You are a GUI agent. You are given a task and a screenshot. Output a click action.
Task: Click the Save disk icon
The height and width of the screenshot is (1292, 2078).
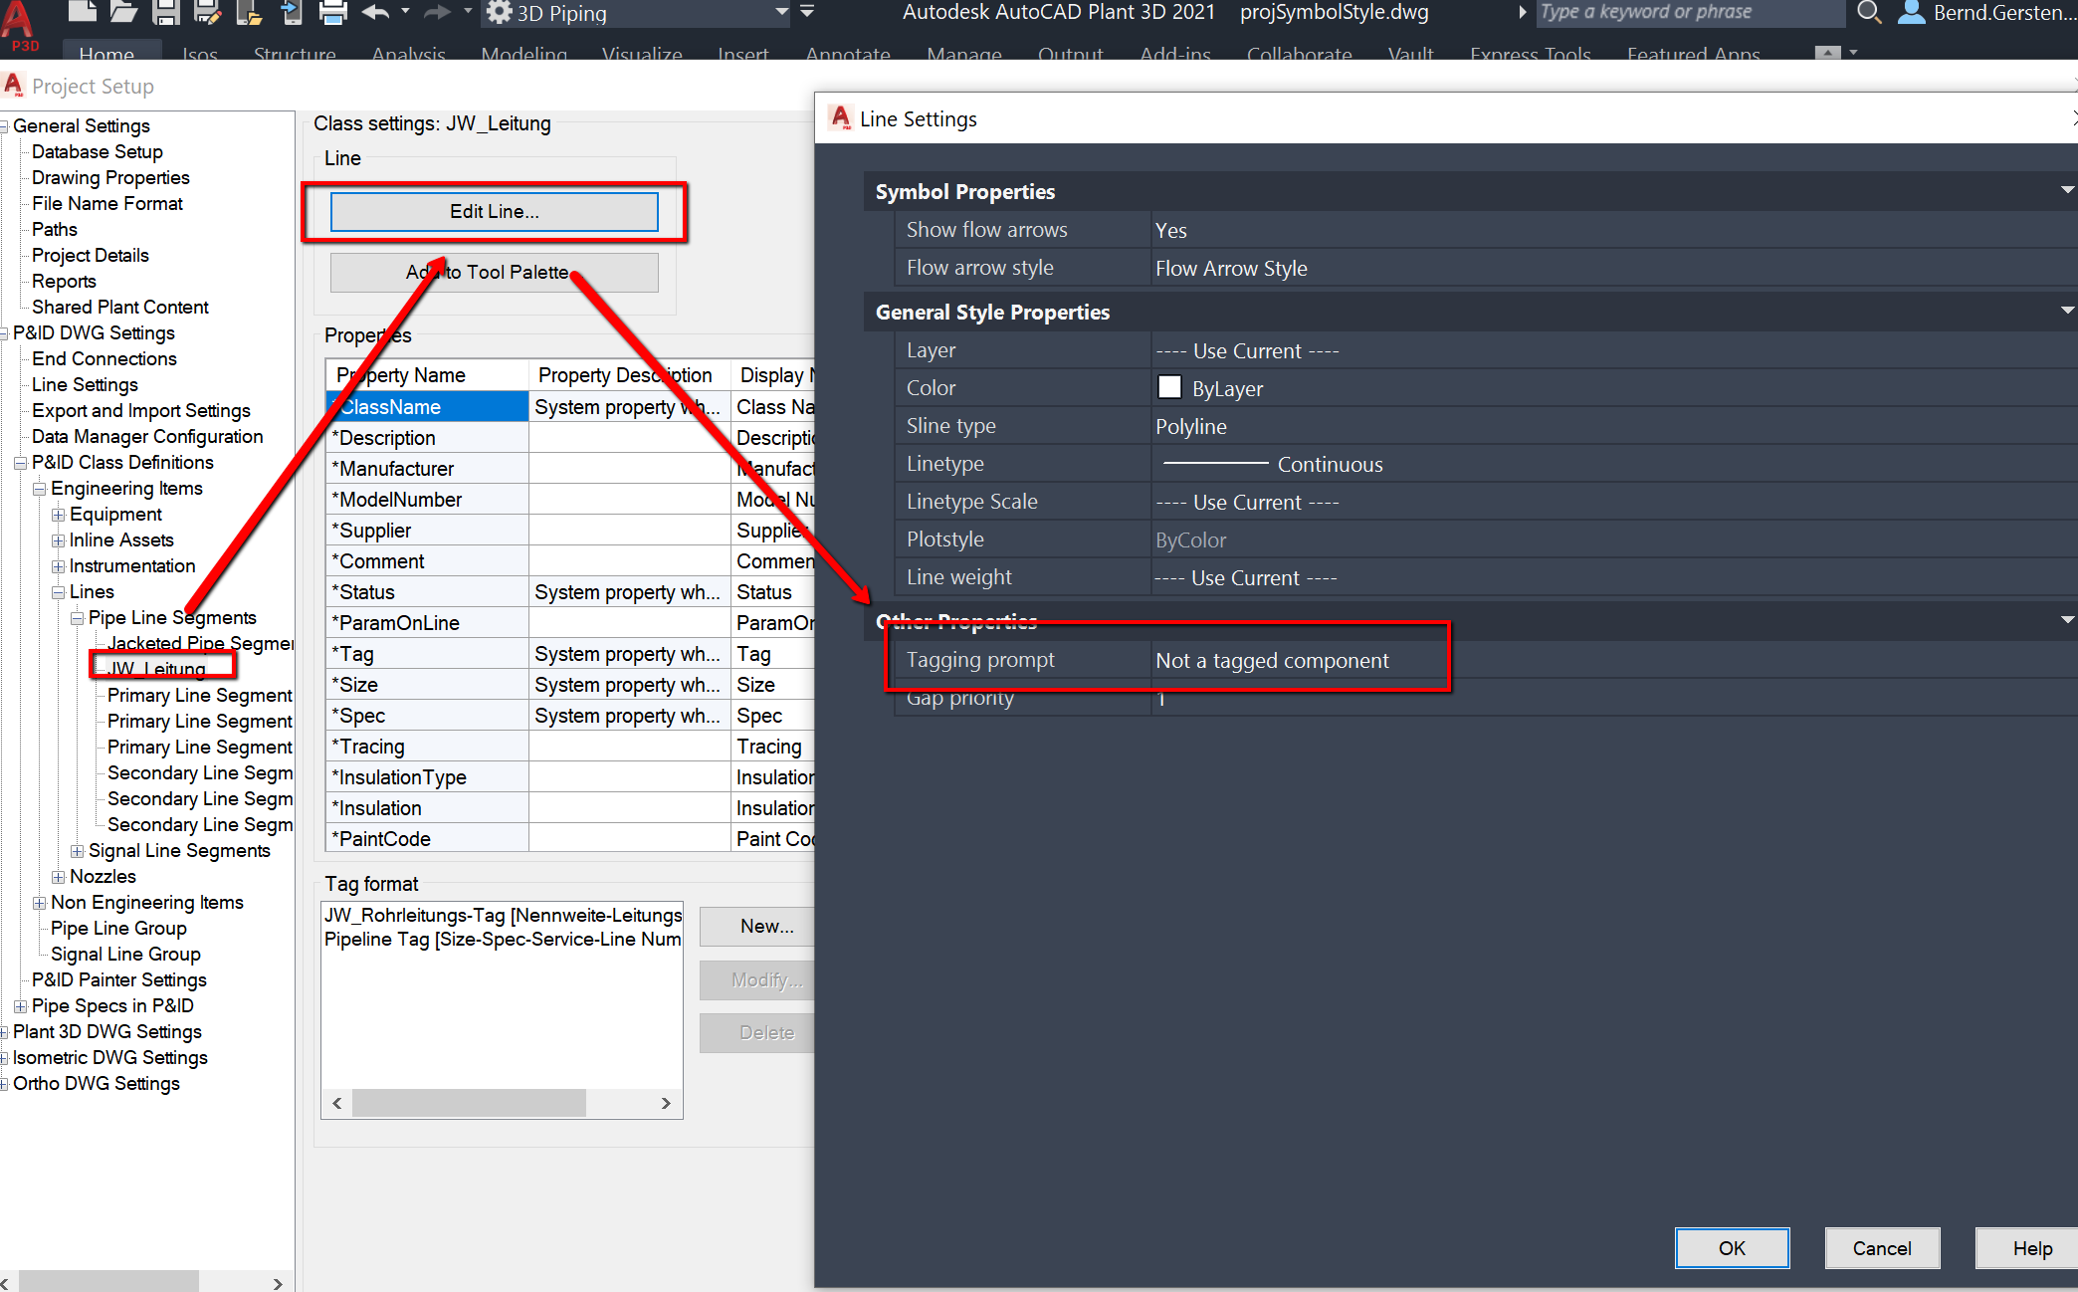pyautogui.click(x=165, y=12)
